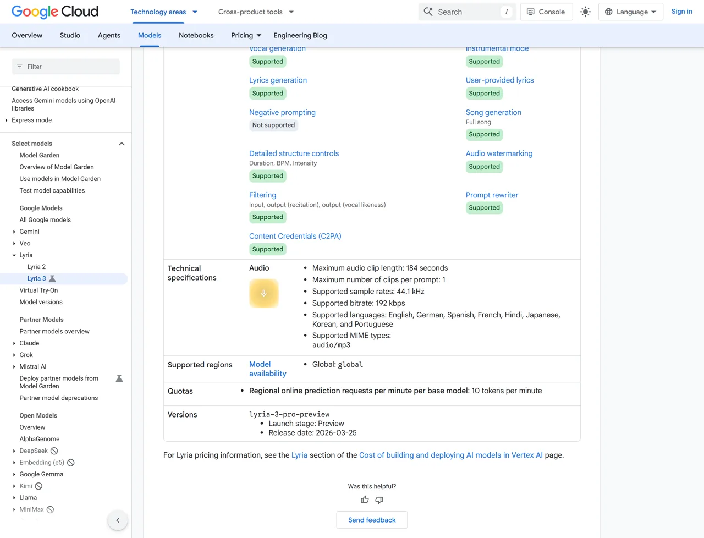The height and width of the screenshot is (538, 704).
Task: Open Virtual Try-On in sidebar
Action: [x=38, y=290]
